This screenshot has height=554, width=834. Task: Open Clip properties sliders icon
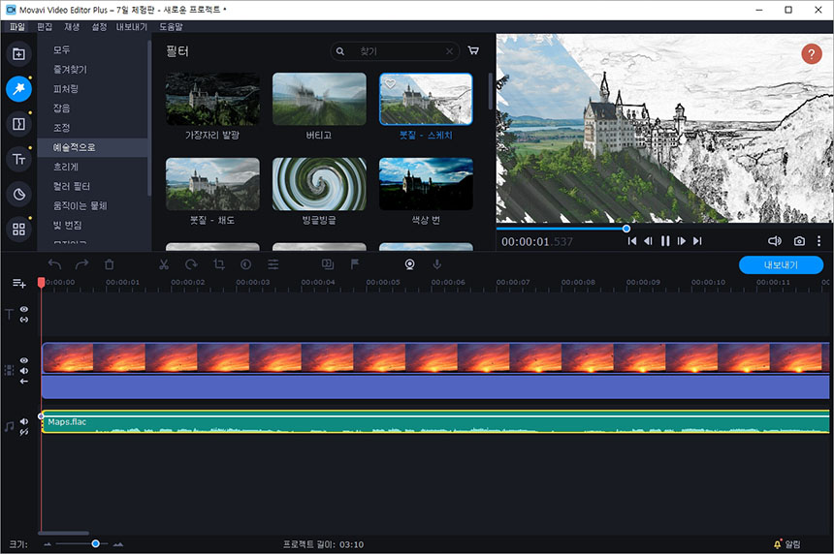[273, 264]
